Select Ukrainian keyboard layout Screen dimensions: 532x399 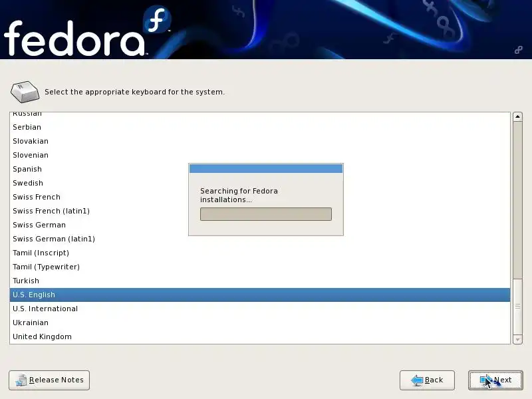pos(260,323)
